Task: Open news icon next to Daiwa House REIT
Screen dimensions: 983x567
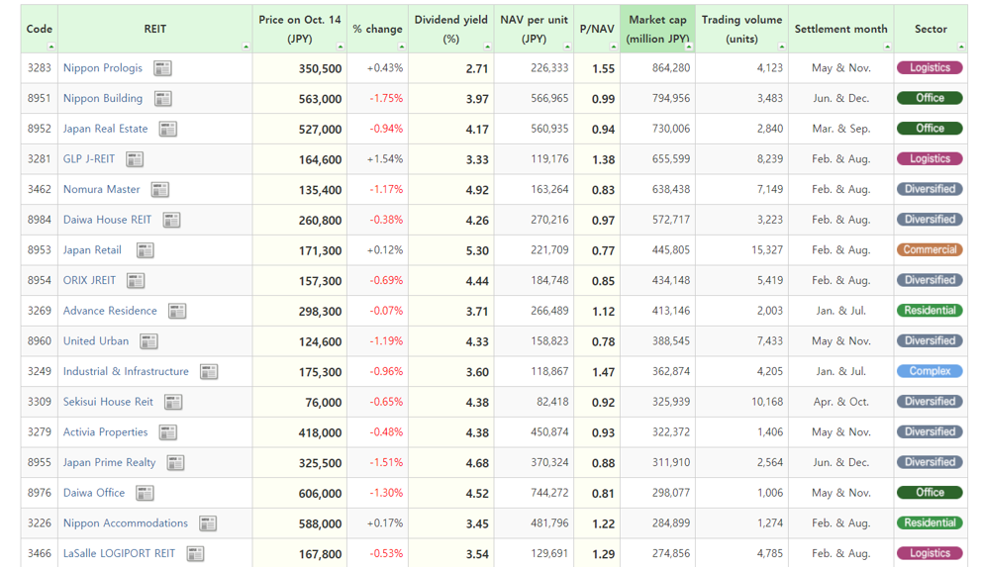Action: click(172, 220)
